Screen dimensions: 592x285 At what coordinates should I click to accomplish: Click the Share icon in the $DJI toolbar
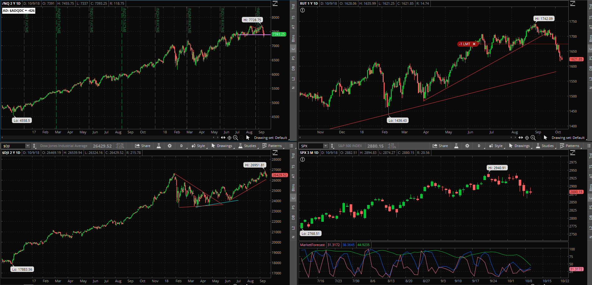[137, 146]
